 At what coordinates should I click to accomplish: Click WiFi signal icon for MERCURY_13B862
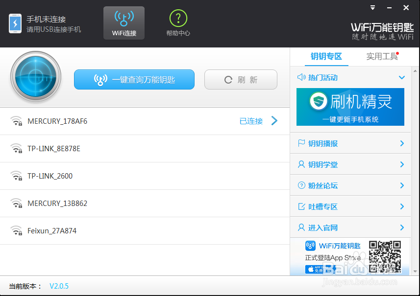pyautogui.click(x=16, y=203)
